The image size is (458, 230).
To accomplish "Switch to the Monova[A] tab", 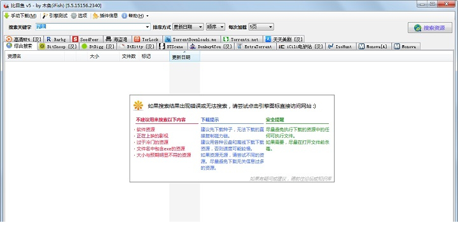I will 374,46.
